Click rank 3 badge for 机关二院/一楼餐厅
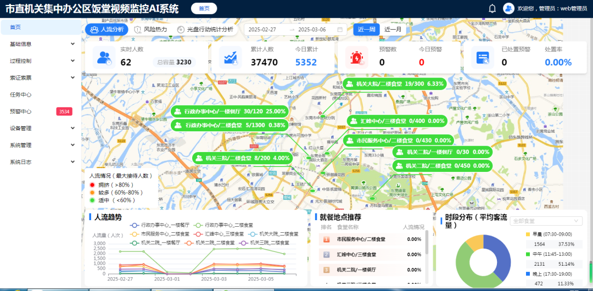This screenshot has height=291, width=593. 326,270
